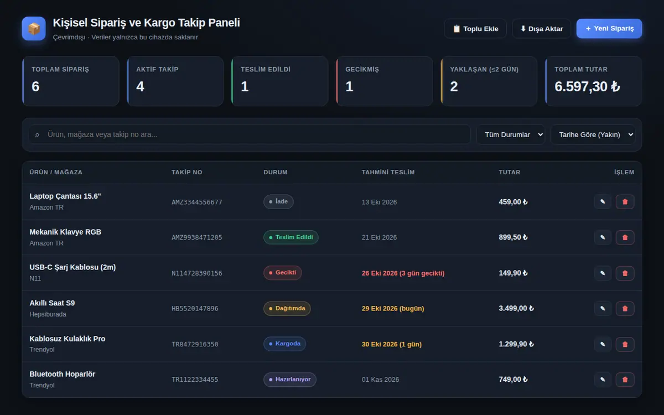The image size is (664, 415).
Task: Select the Toplam Sipariş summary card
Action: [71, 81]
